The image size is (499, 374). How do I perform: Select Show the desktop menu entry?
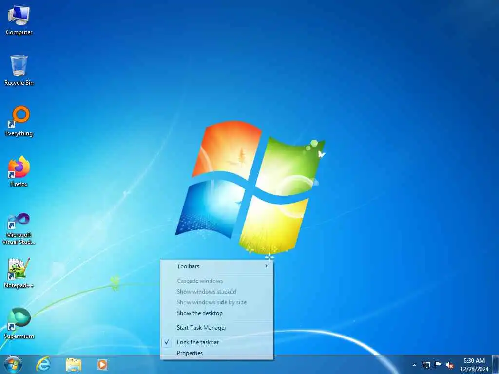(x=217, y=313)
